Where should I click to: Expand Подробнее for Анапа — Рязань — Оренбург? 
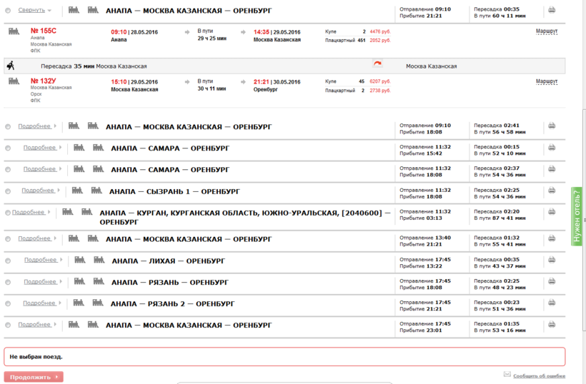[39, 282]
